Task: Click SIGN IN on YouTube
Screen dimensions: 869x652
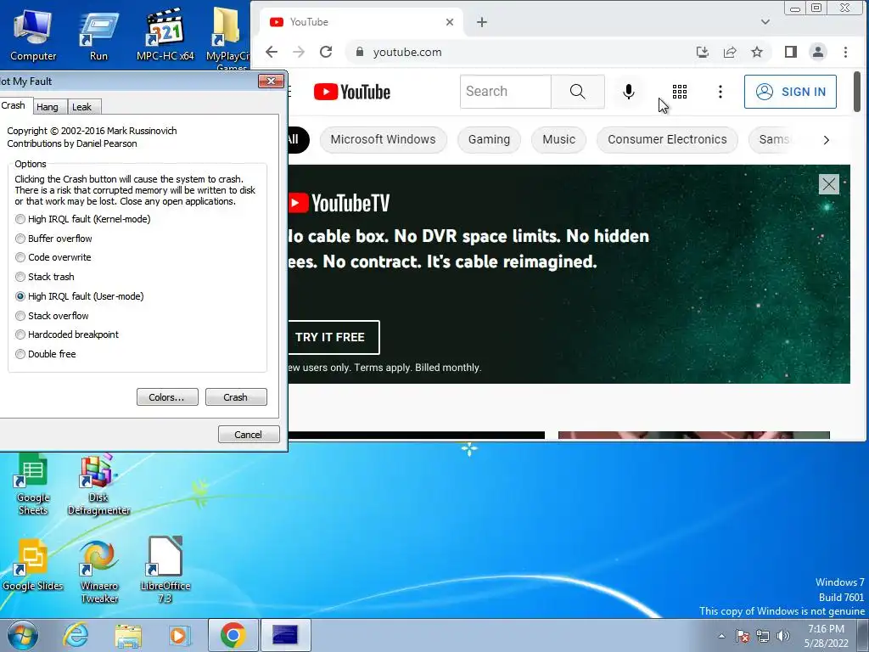Action: [790, 92]
